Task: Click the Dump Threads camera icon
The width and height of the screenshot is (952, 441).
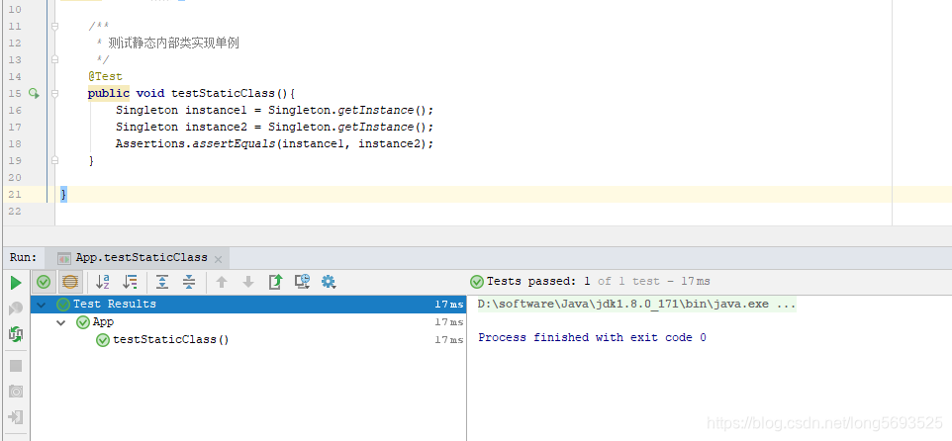Action: [x=16, y=392]
